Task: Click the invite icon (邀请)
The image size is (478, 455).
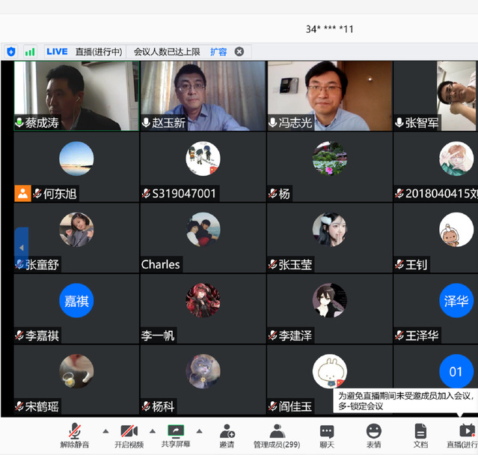Action: pos(227,432)
